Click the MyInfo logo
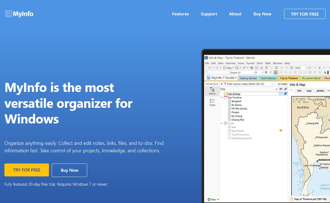Viewport: 330px width, 203px height. (x=19, y=14)
